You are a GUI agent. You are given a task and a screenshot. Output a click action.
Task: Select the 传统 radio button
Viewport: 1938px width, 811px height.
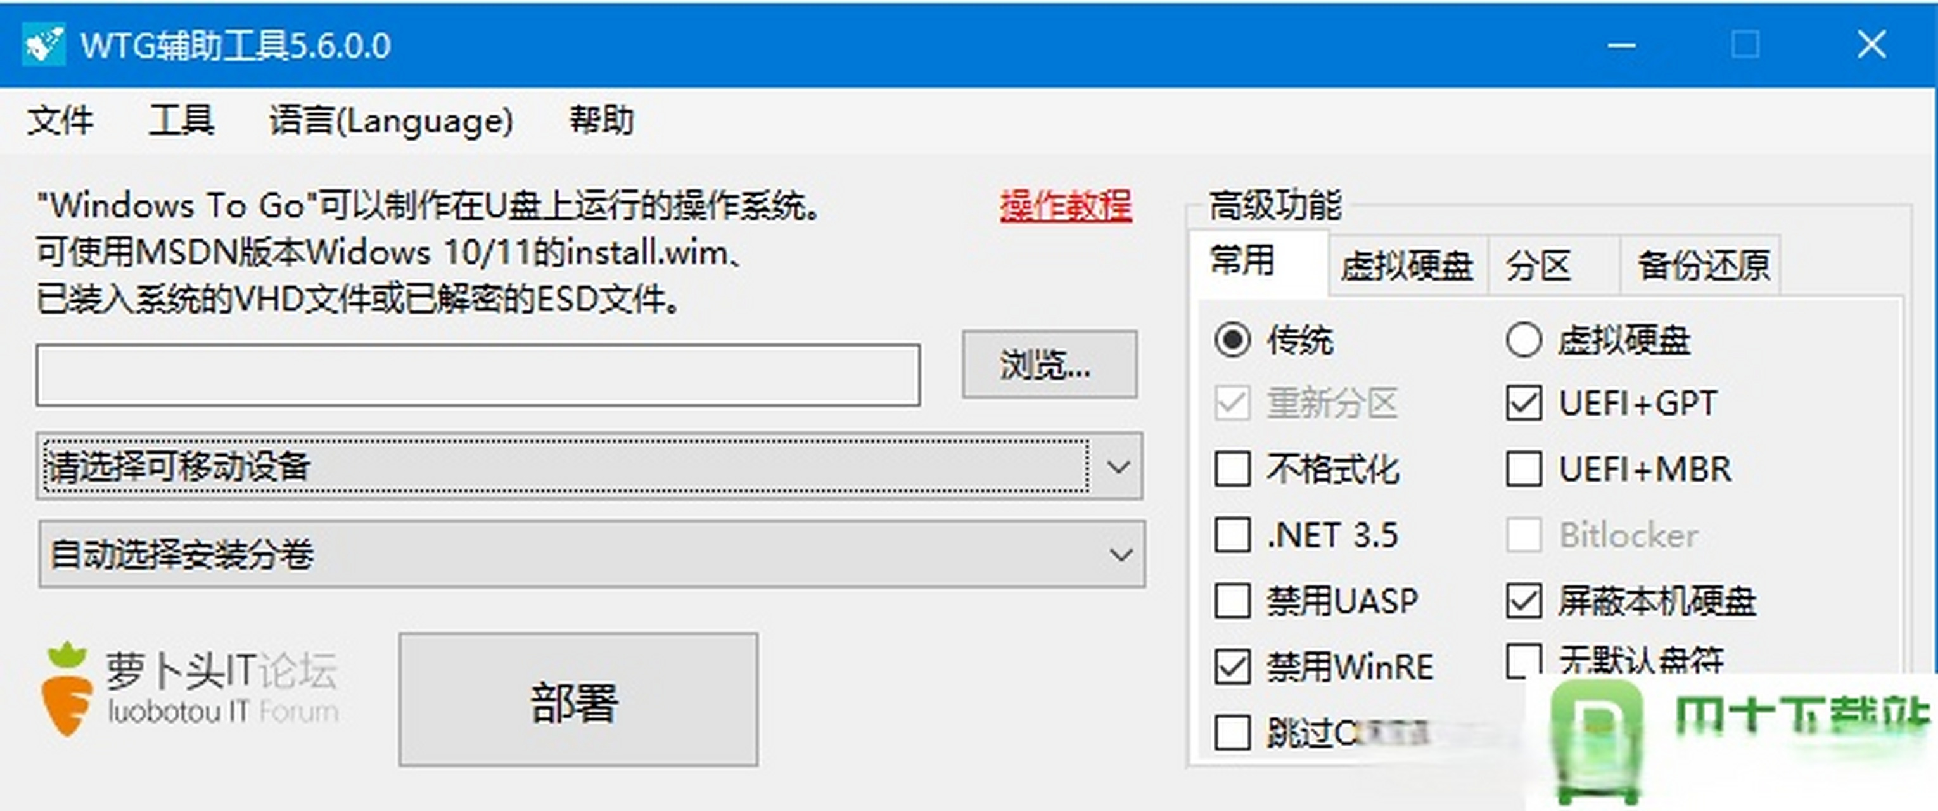[1232, 340]
